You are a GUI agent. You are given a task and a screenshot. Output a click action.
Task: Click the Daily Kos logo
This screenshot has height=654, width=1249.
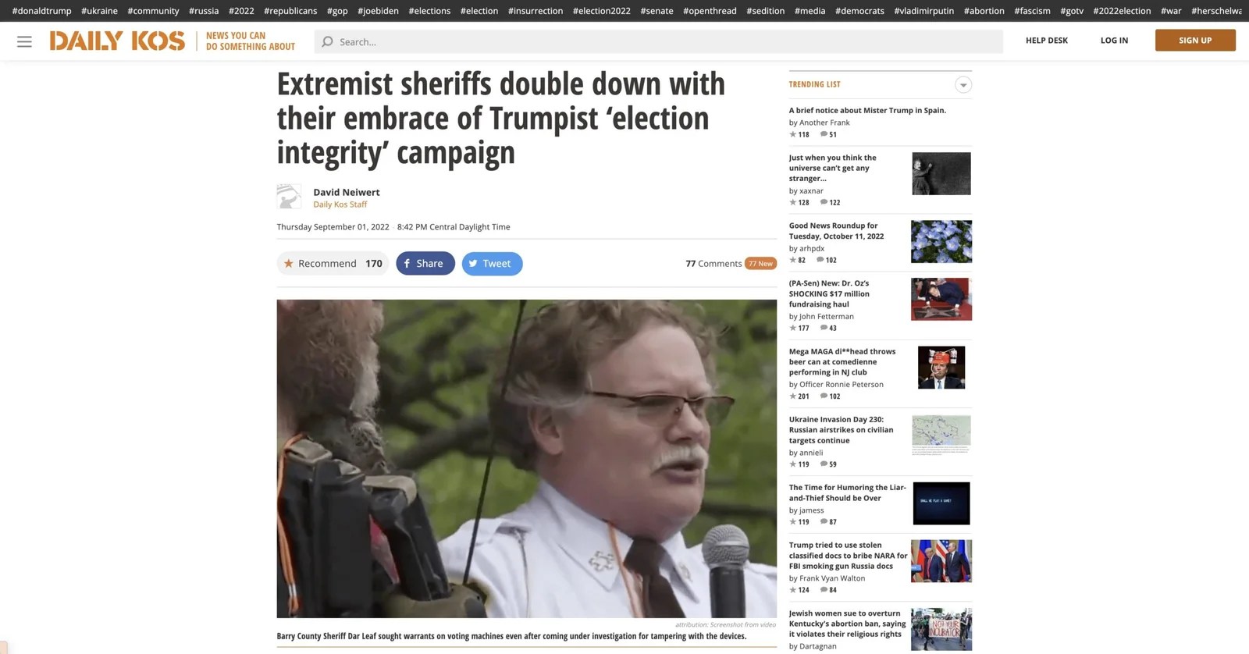[117, 41]
